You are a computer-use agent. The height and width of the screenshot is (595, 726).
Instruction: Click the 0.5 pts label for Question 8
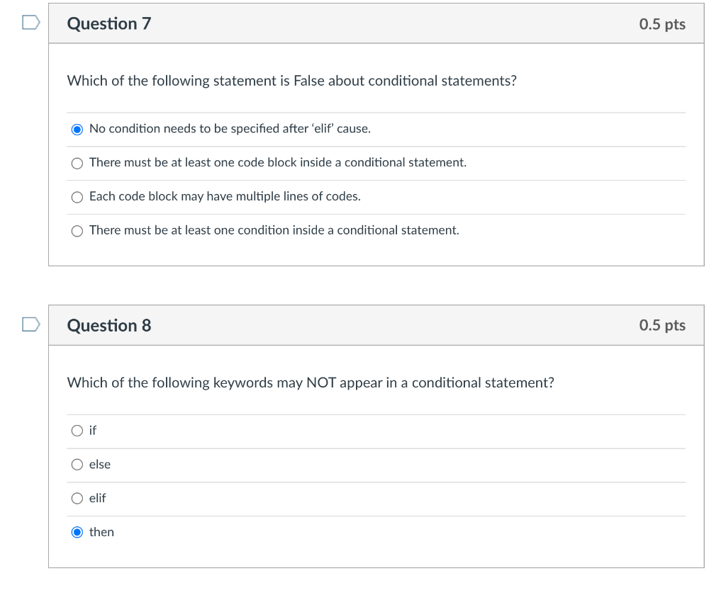coord(662,325)
